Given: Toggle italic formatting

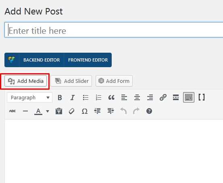Looking at the screenshot, I should (x=73, y=97).
